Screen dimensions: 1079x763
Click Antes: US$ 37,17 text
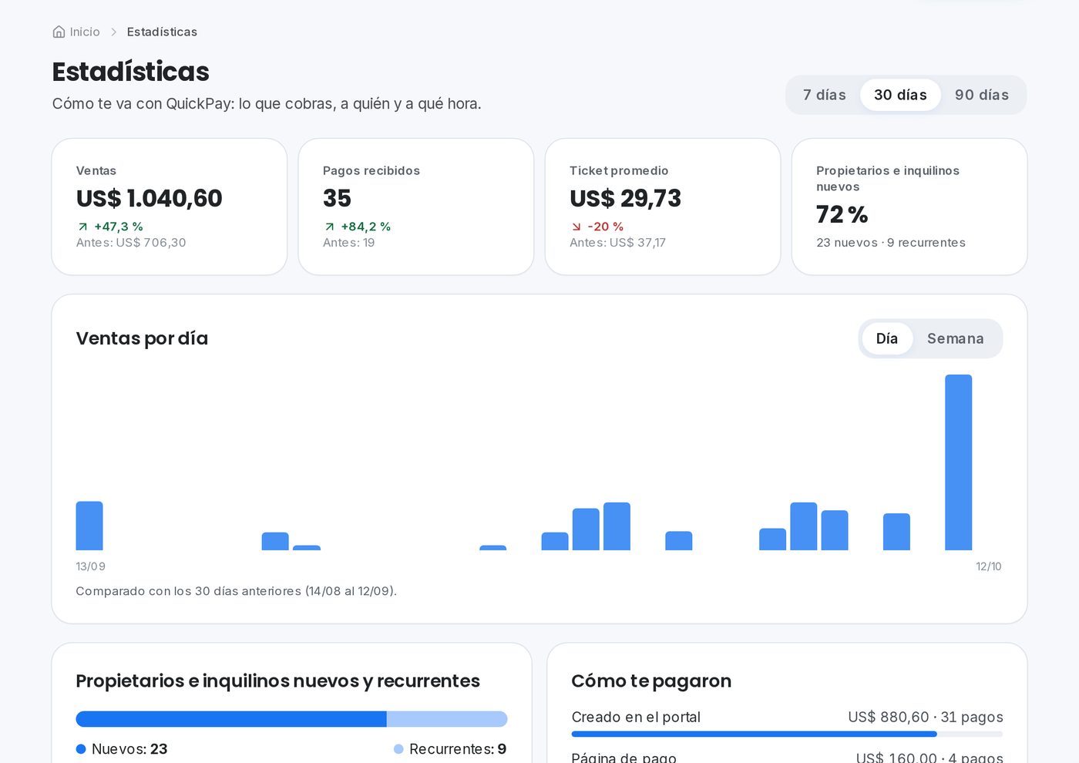tap(617, 243)
